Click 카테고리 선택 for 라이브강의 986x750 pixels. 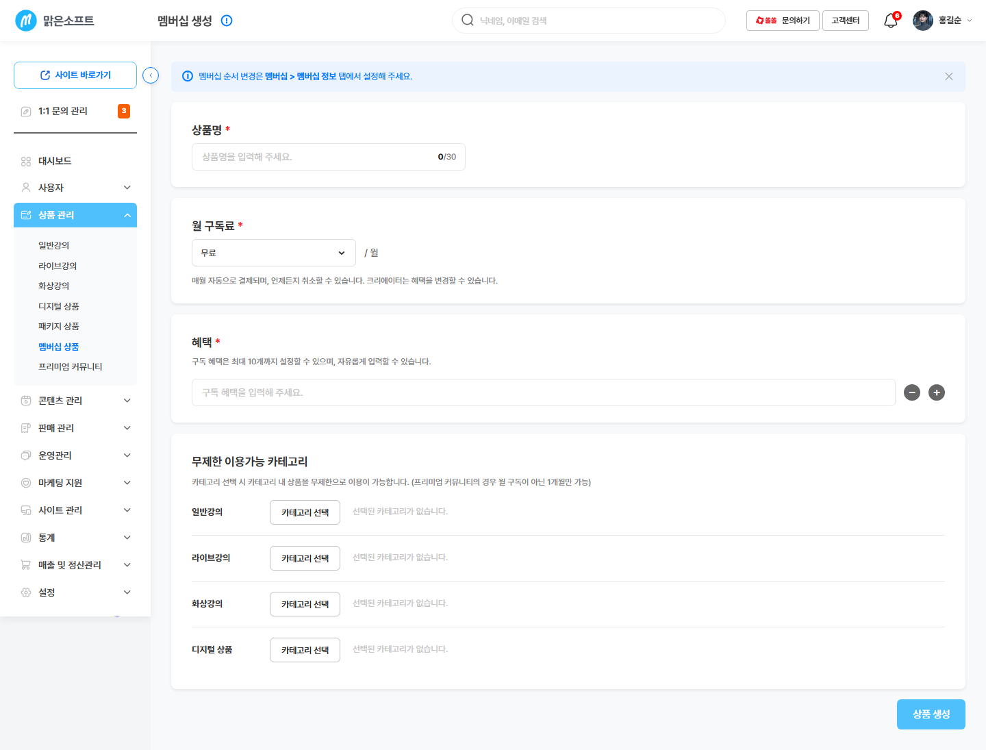305,558
